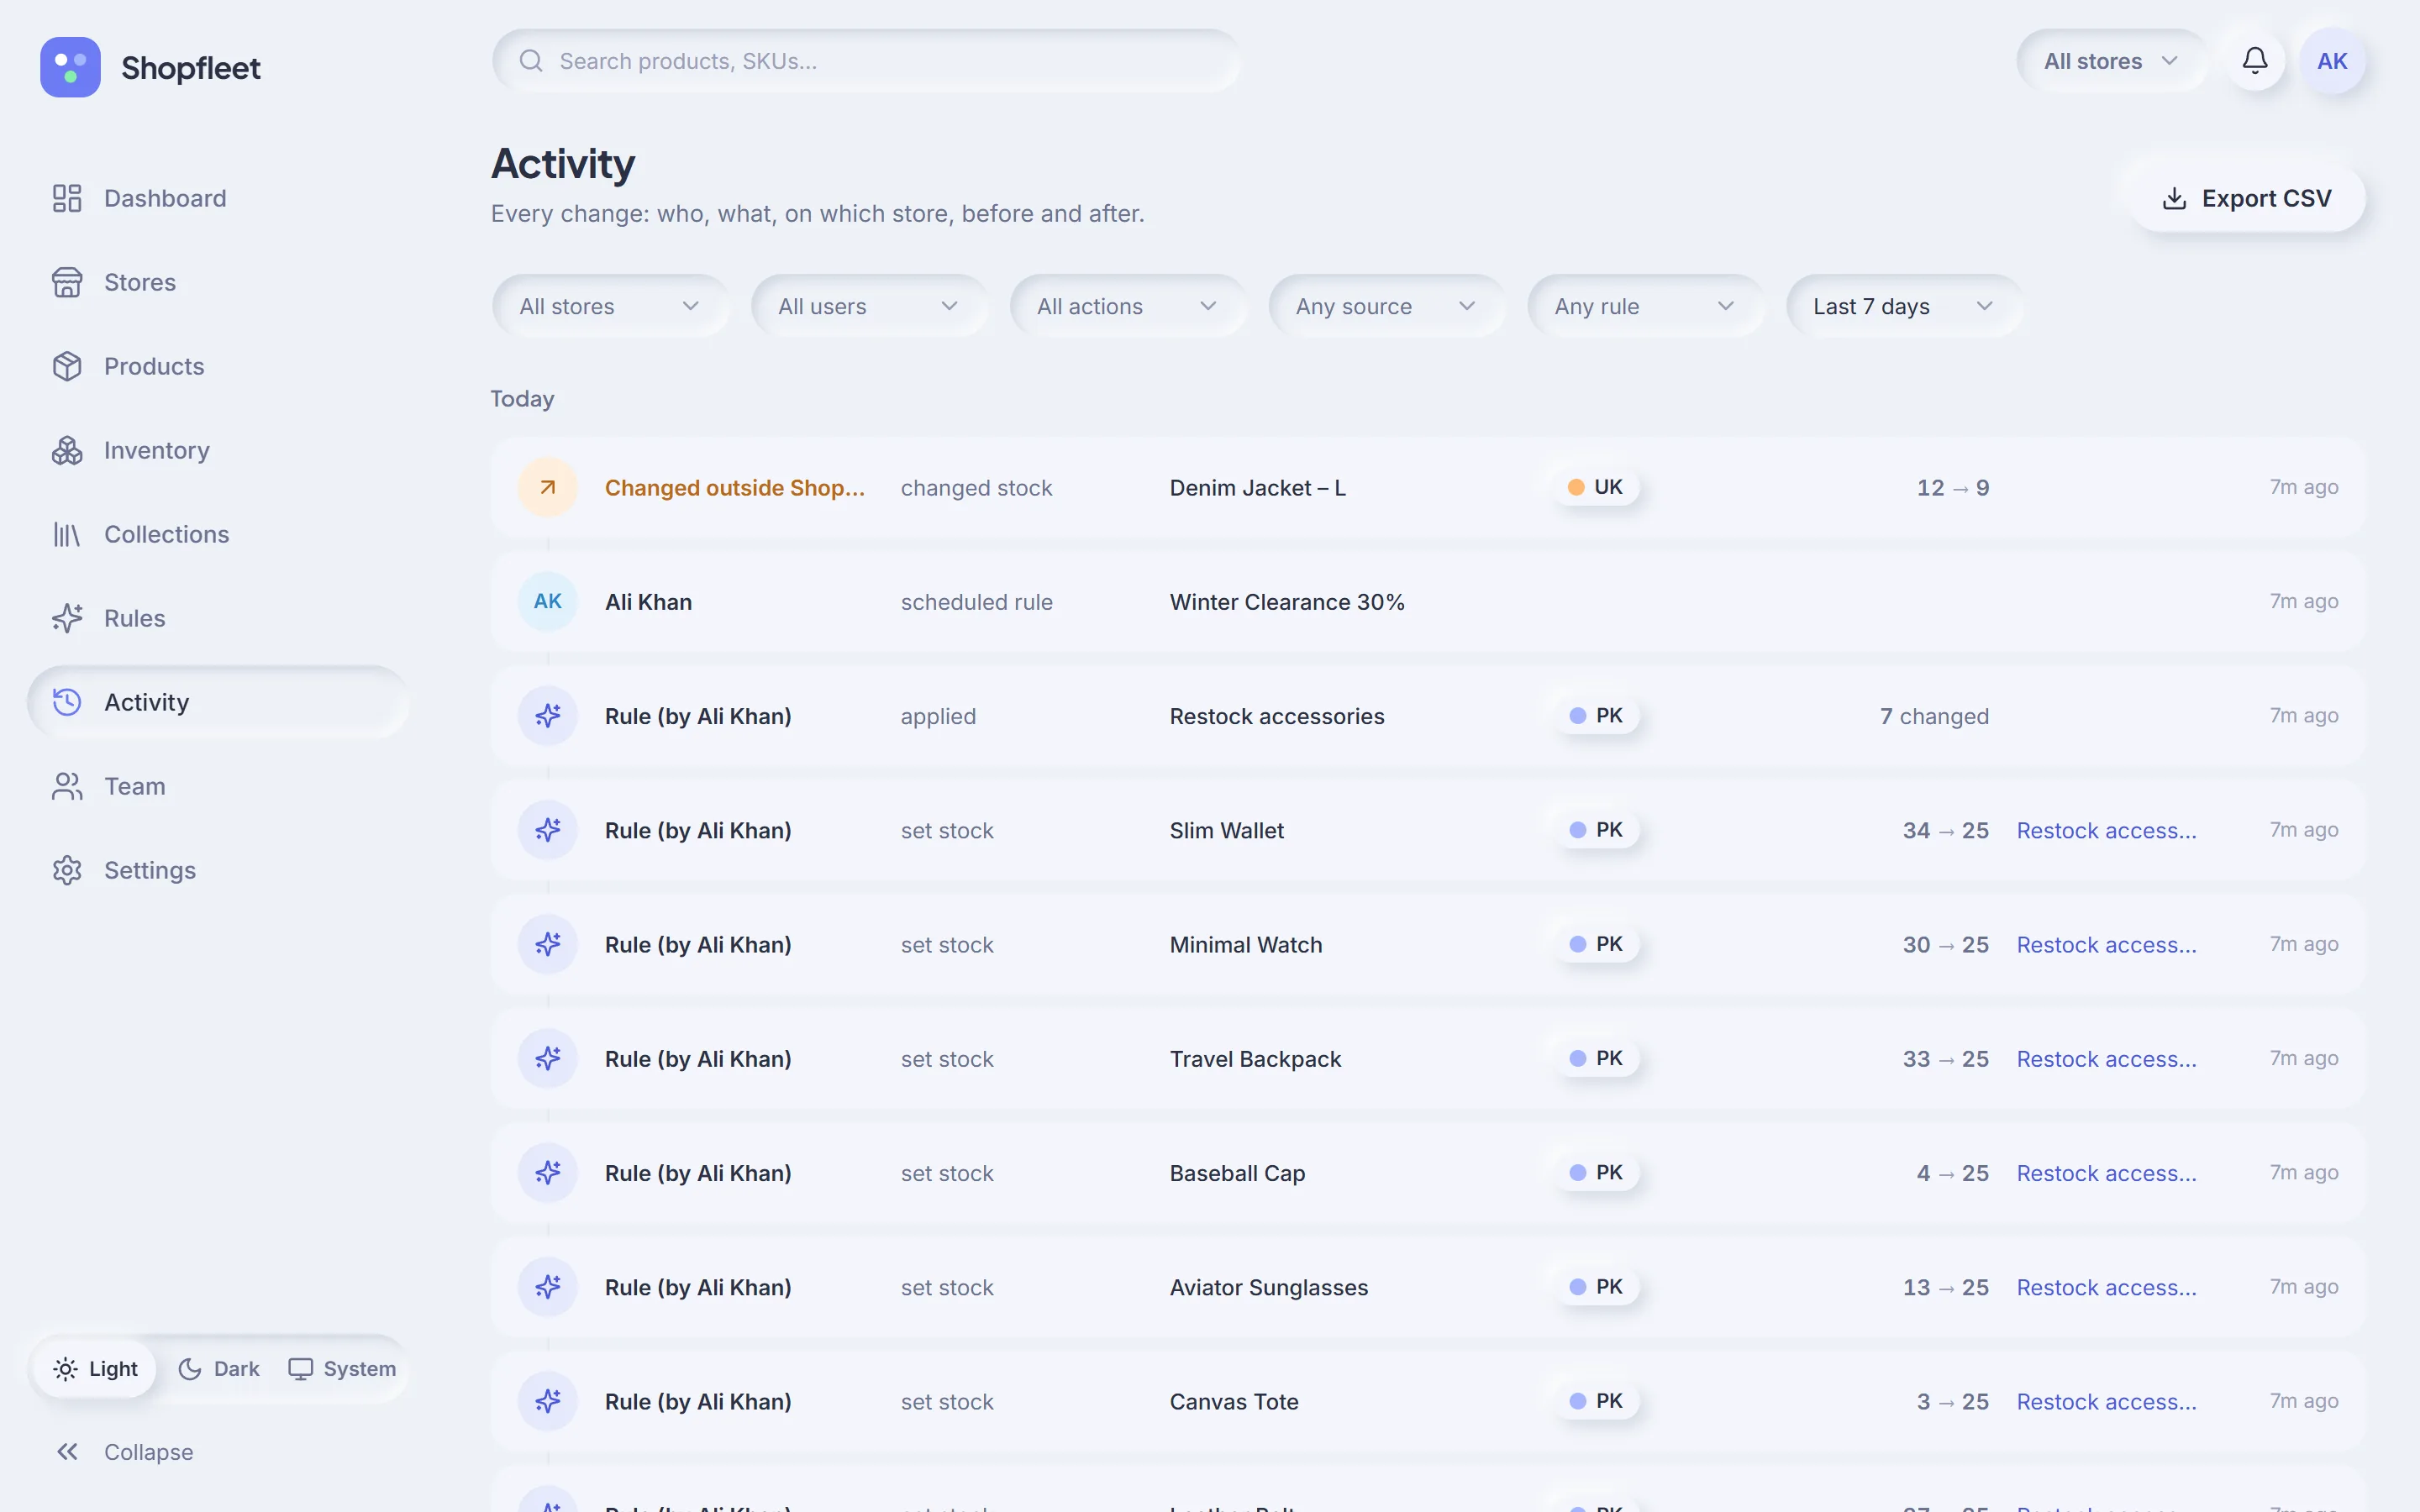
Task: Click the Stores storefront icon
Action: pyautogui.click(x=67, y=282)
